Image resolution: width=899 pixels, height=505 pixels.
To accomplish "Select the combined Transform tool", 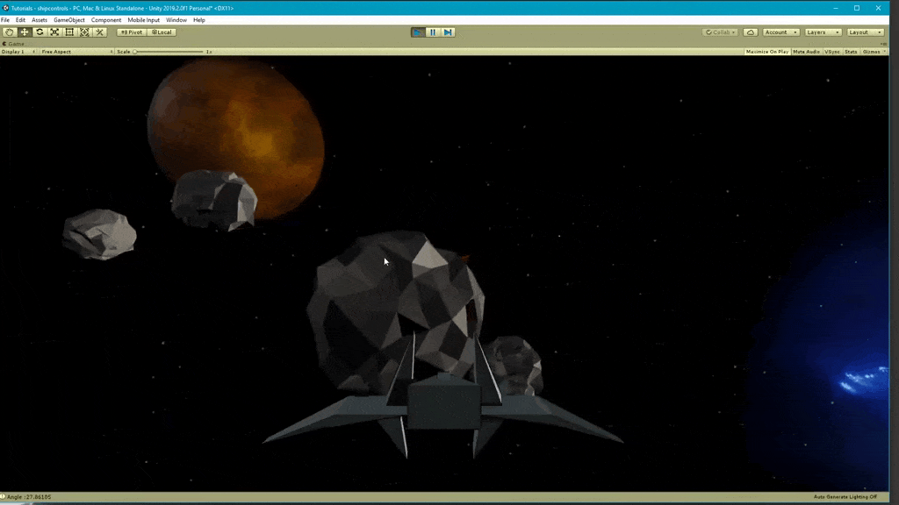I will click(84, 32).
